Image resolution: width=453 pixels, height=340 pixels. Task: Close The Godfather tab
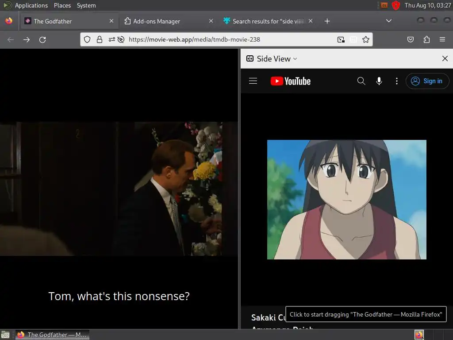(111, 21)
